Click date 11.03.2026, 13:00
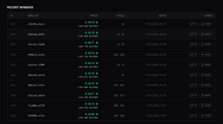 [x=156, y=85]
